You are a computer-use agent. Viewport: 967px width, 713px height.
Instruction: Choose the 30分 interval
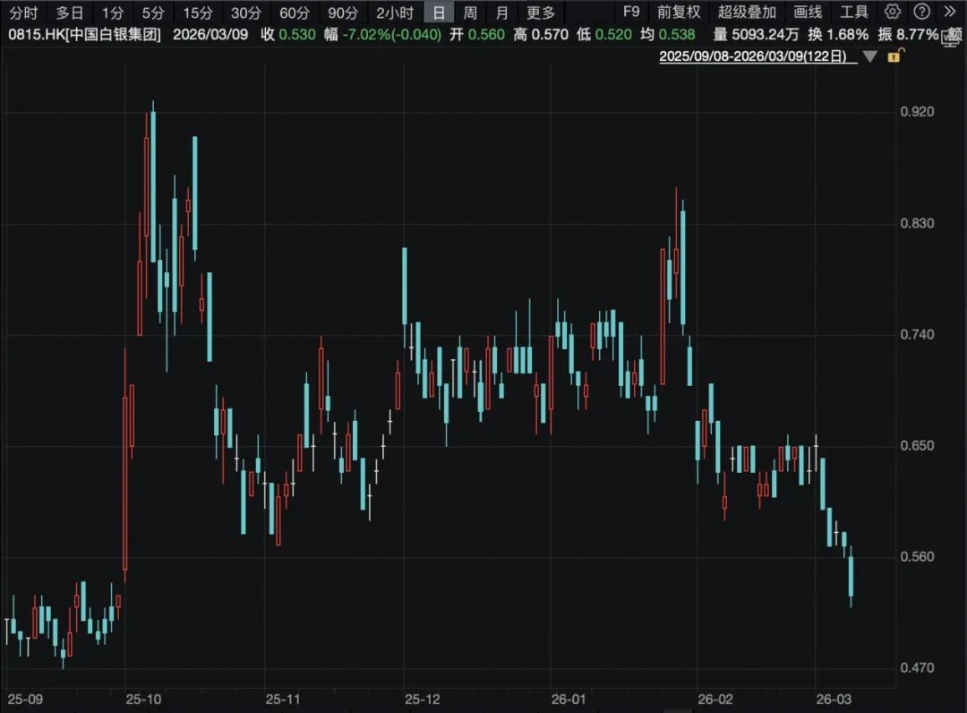246,13
